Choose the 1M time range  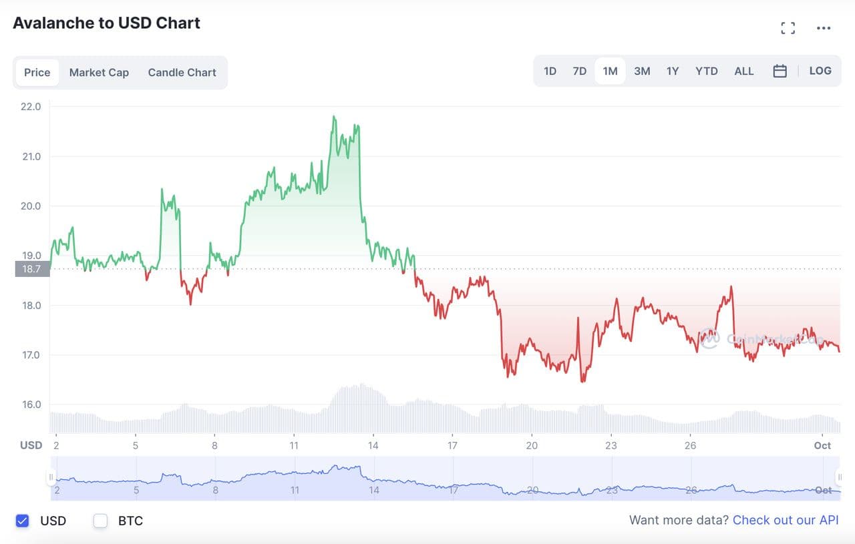(610, 71)
